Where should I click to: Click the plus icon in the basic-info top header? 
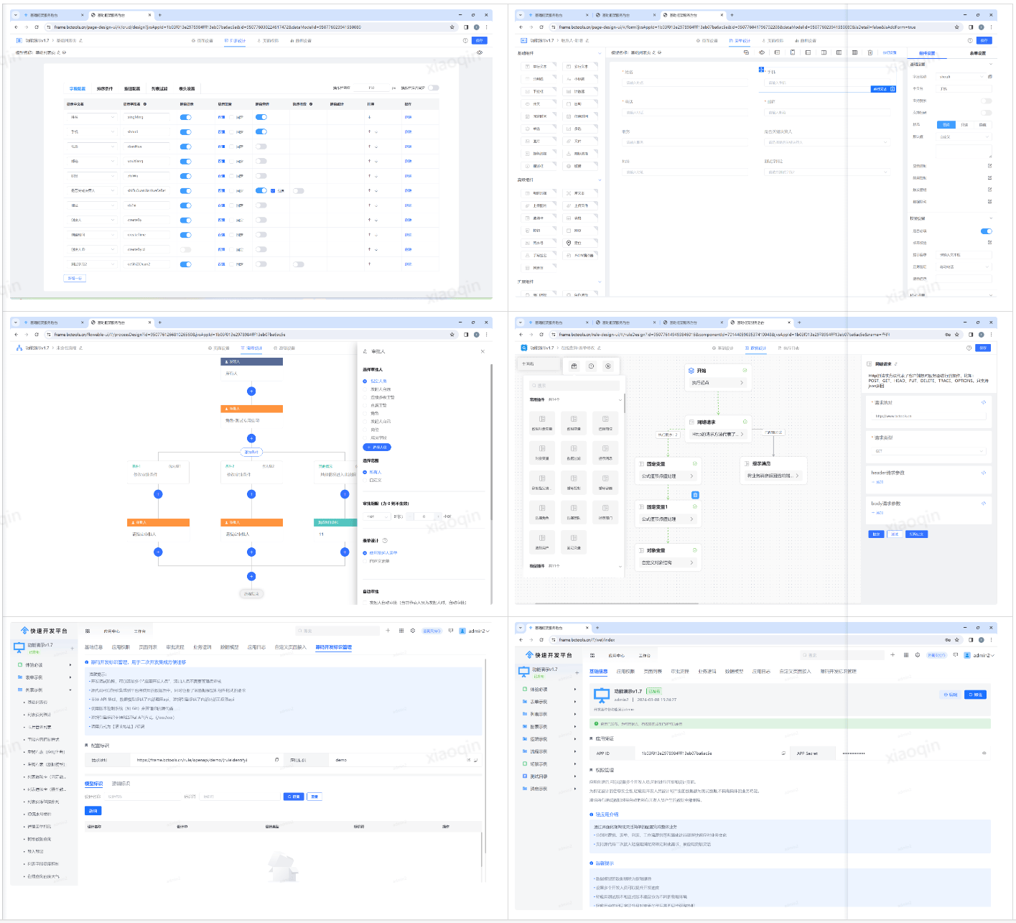893,655
